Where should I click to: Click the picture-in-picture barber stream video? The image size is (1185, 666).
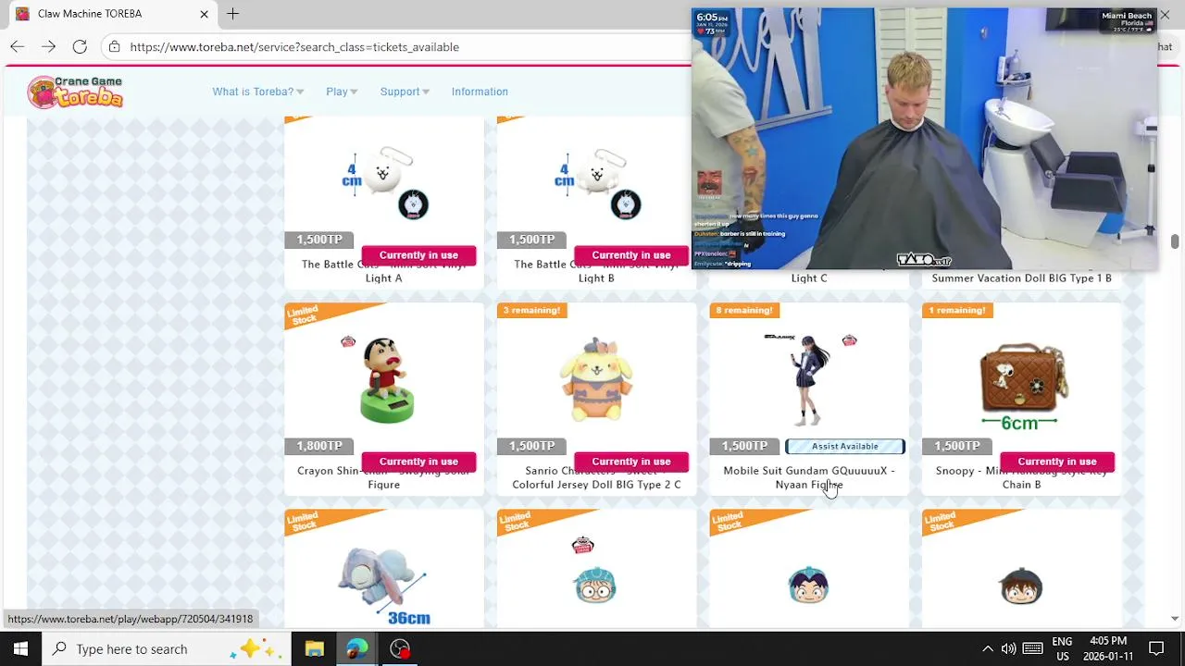pos(924,139)
